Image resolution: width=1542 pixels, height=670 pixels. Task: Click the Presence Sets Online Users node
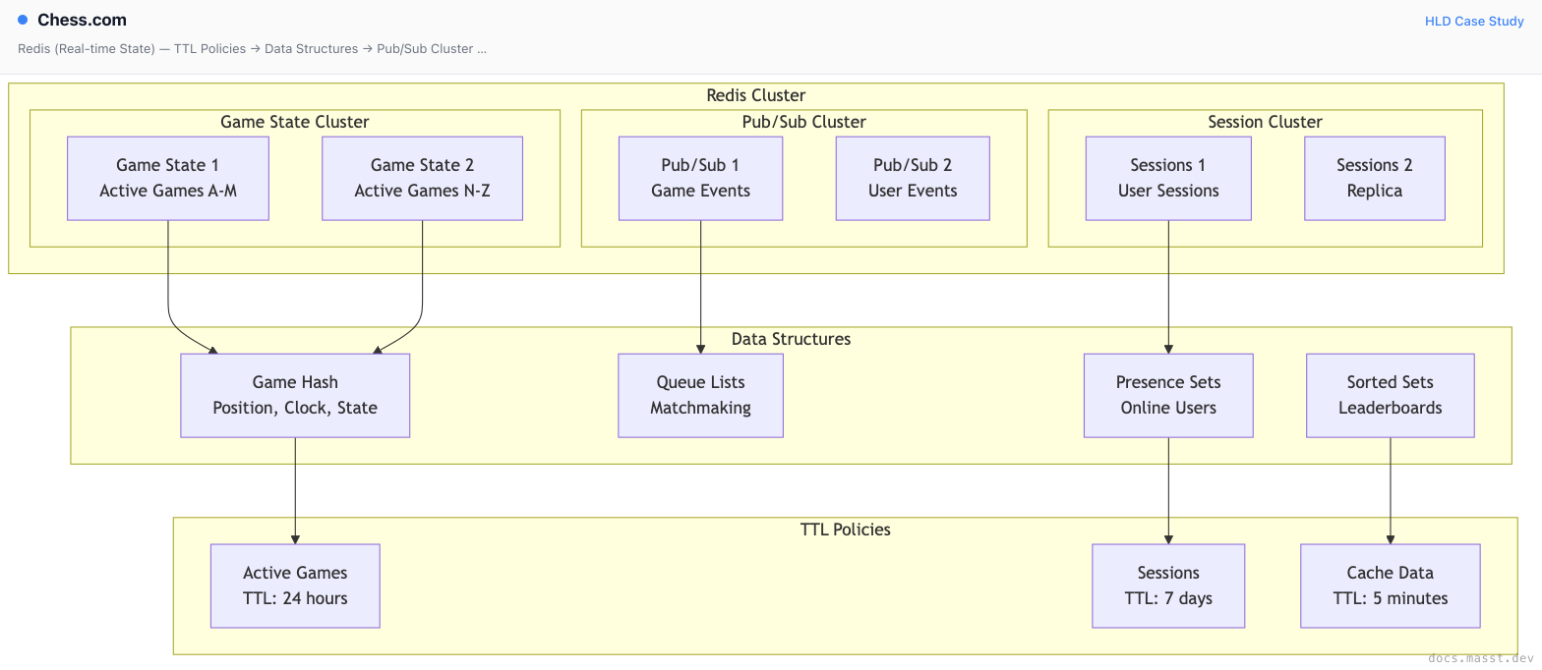(x=1168, y=395)
